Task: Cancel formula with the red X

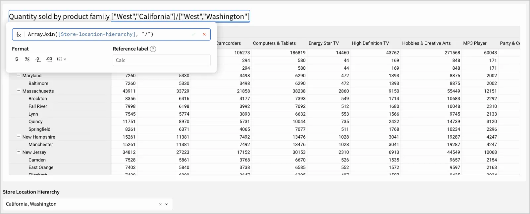Action: pos(204,34)
